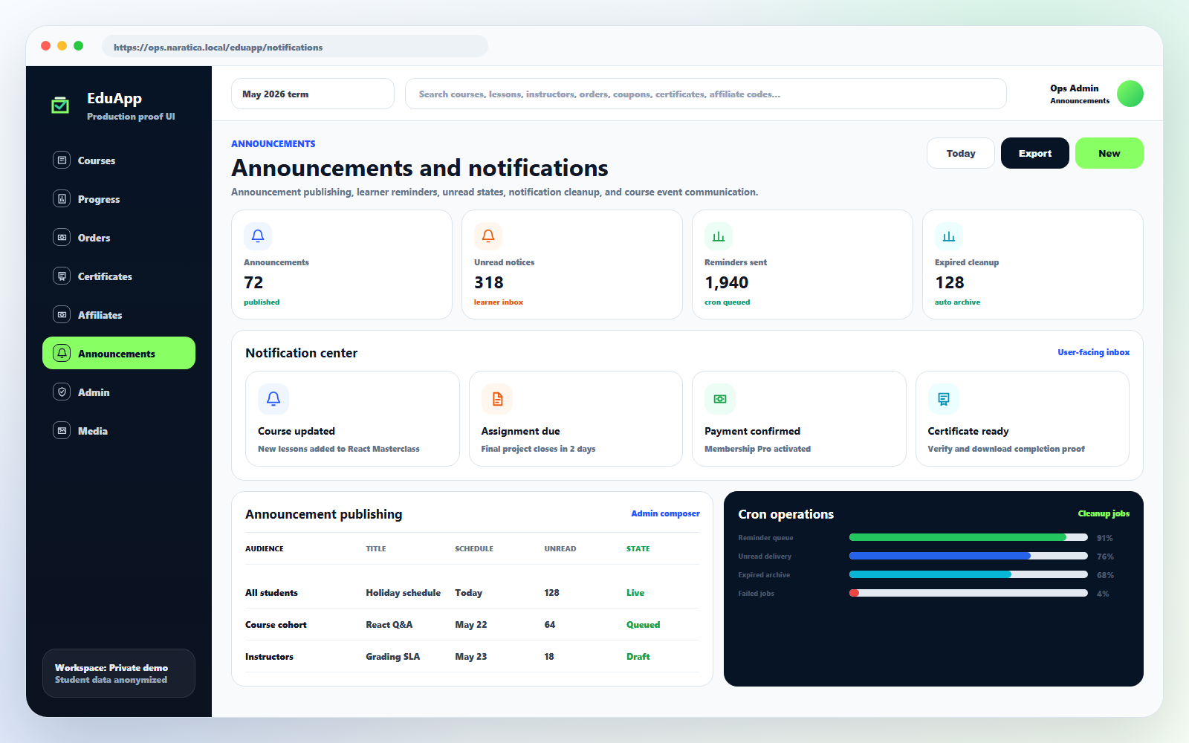Screen dimensions: 1189x743
Task: Click the Payment confirmed money icon
Action: coord(720,399)
